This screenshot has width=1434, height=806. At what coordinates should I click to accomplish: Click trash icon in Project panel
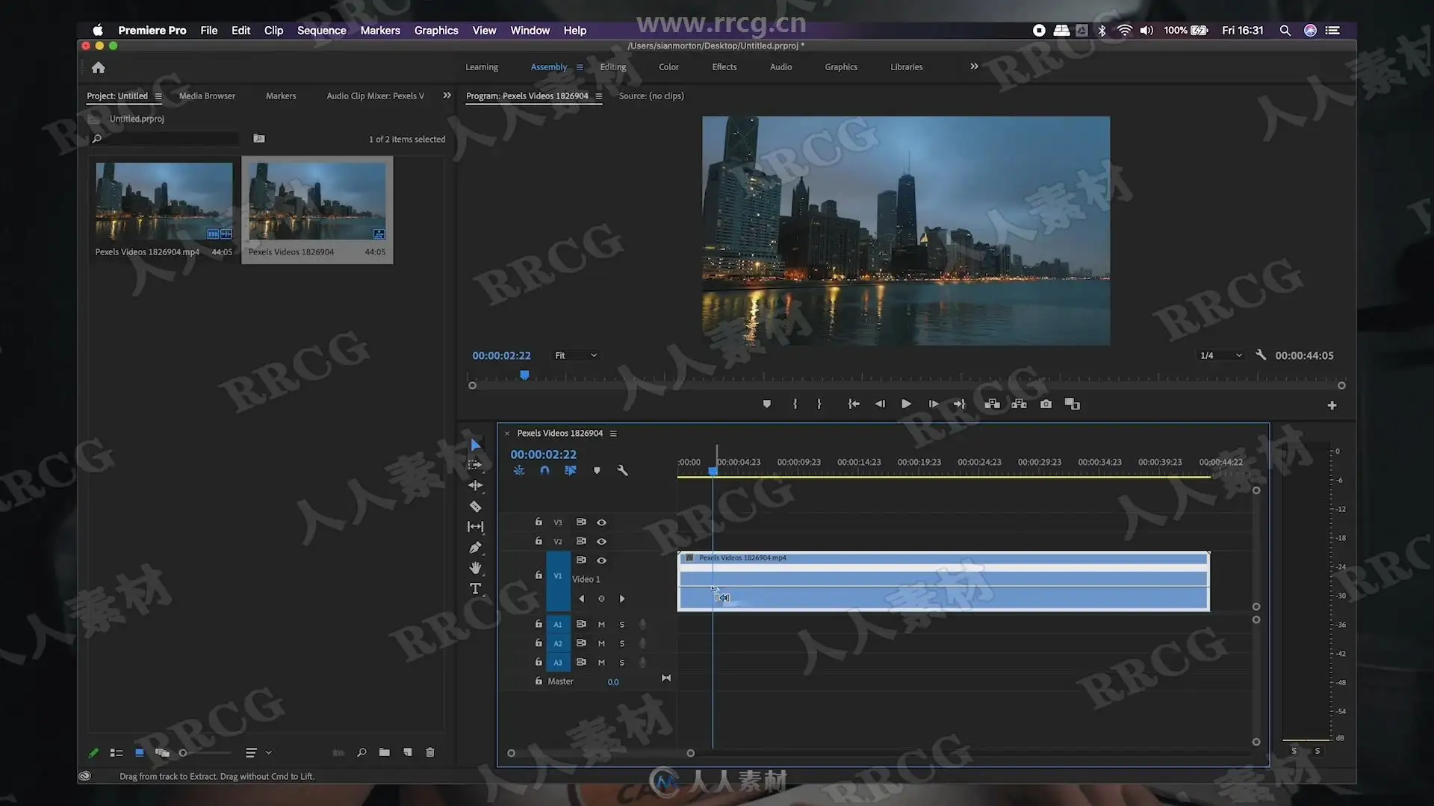pyautogui.click(x=430, y=752)
